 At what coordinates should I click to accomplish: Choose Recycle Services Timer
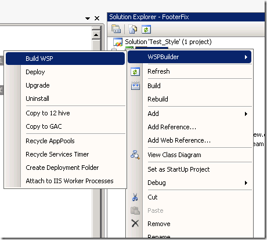coord(65,154)
